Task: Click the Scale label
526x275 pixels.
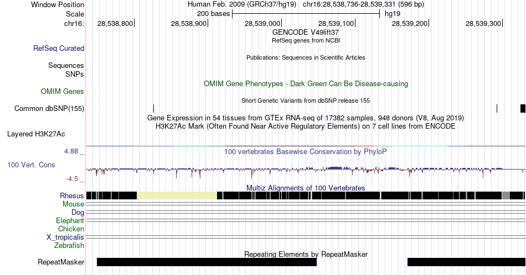Action: (75, 14)
